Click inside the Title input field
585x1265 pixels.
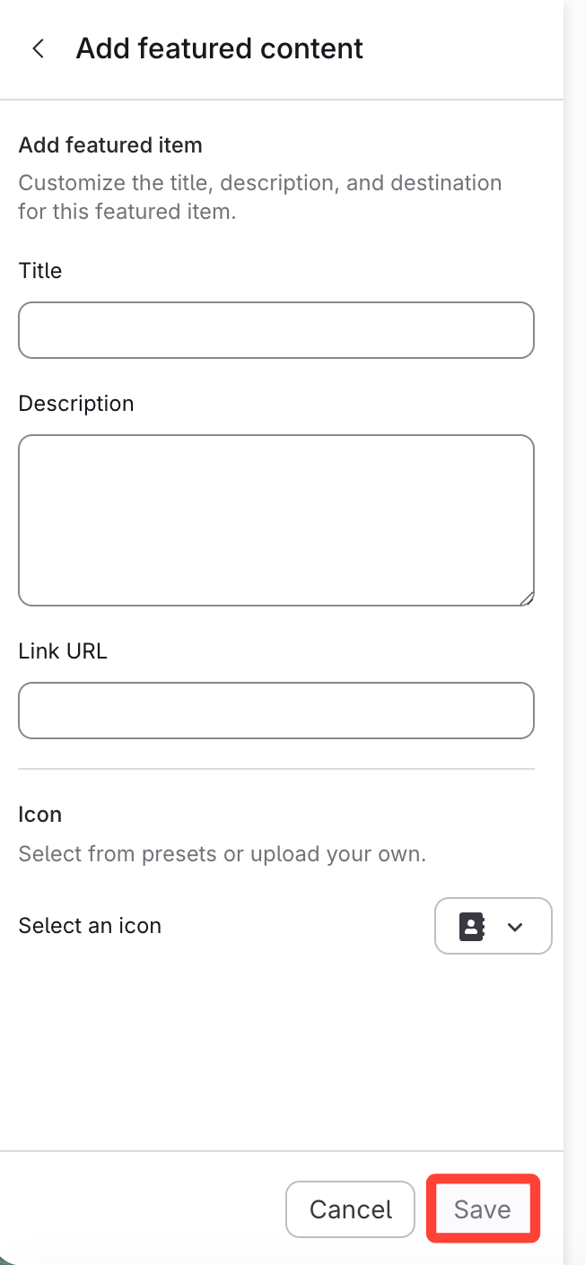click(276, 330)
